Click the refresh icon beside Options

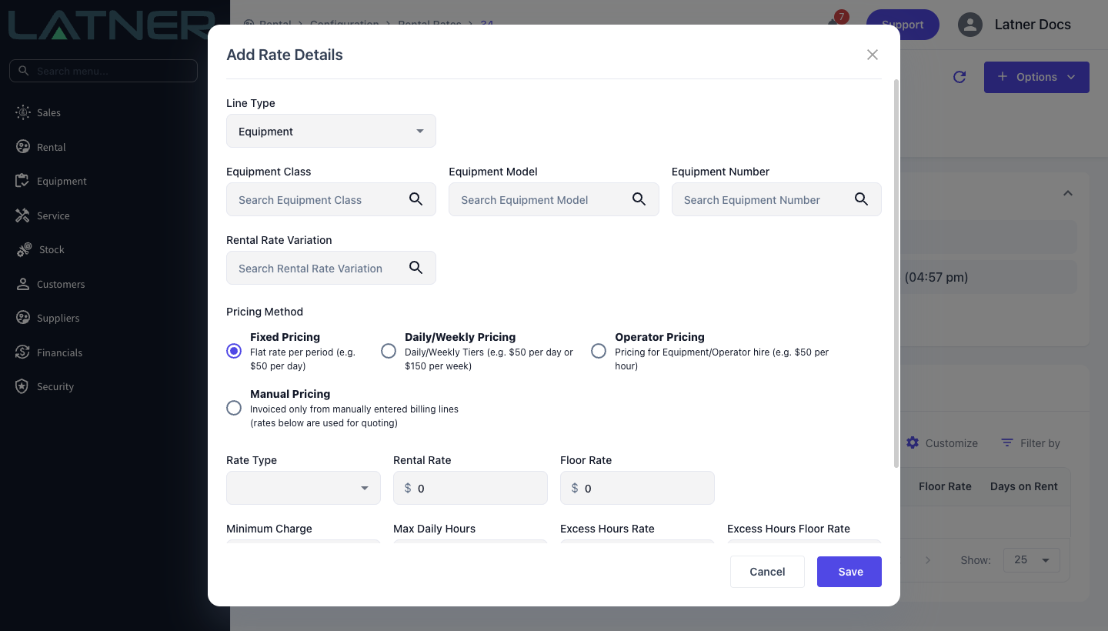[x=959, y=77]
